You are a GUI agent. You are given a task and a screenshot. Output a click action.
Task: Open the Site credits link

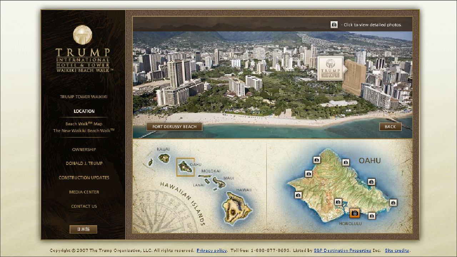pyautogui.click(x=397, y=251)
